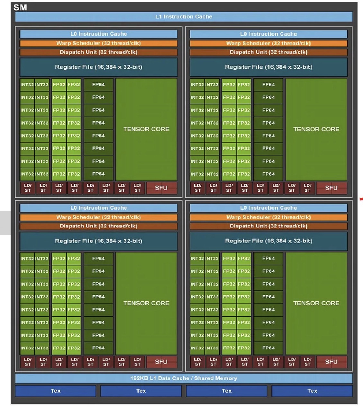Select TENSOR CORE in upper-right partition
This screenshot has width=363, height=411.
click(x=316, y=129)
